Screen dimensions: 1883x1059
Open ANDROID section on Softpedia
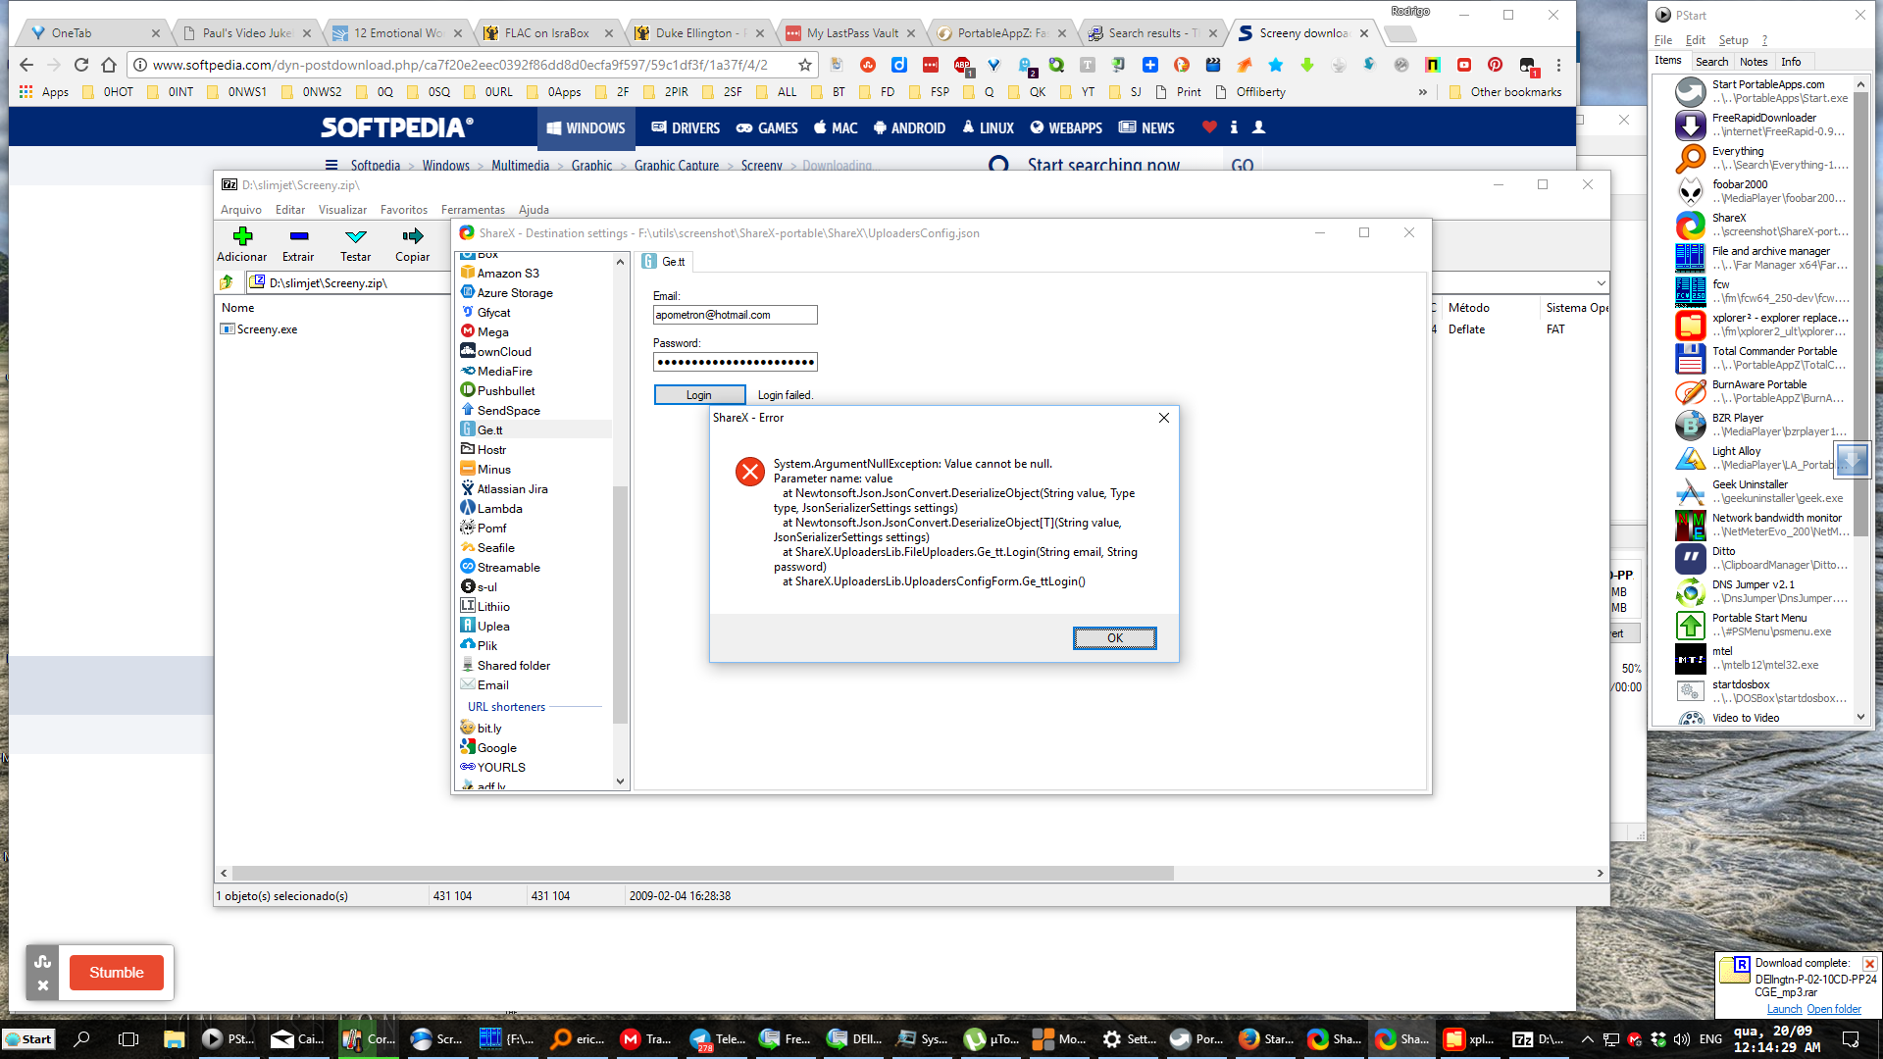(909, 127)
